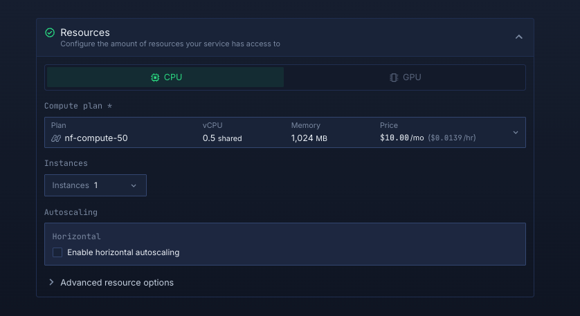Click the Instances value of 1
This screenshot has height=316, width=580.
[96, 185]
